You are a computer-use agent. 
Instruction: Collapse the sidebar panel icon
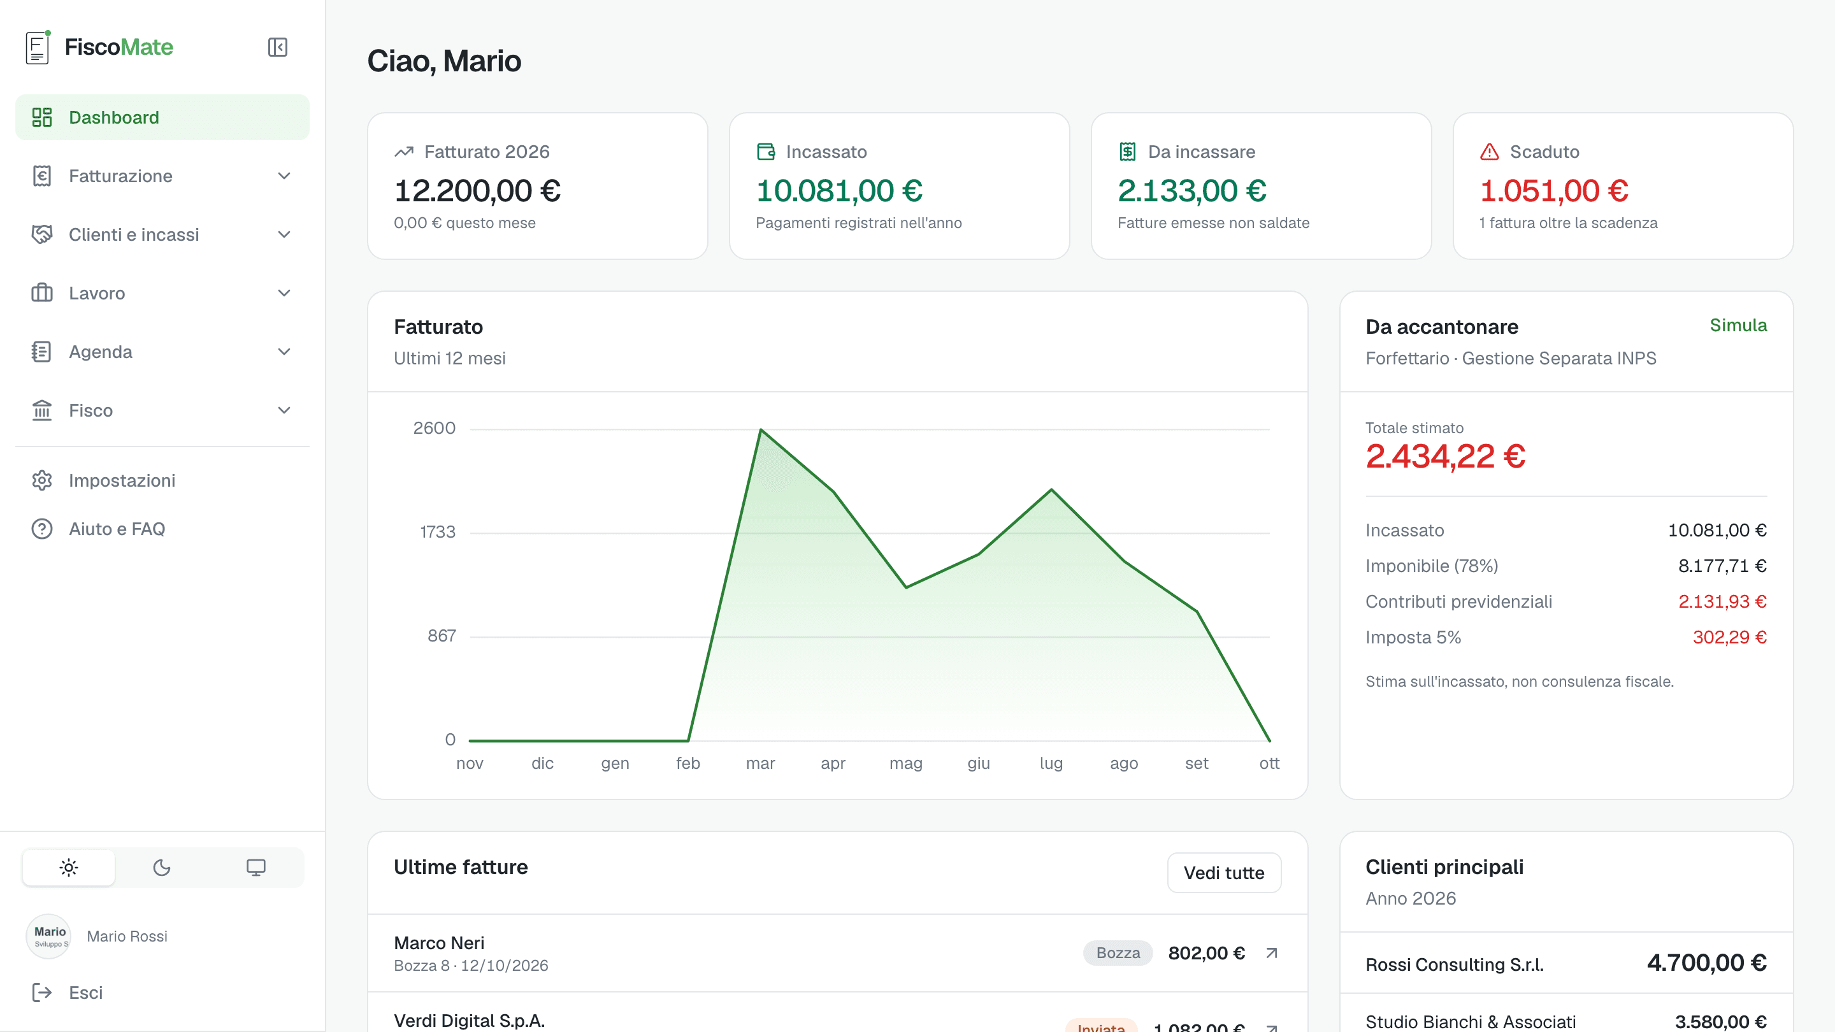point(277,47)
